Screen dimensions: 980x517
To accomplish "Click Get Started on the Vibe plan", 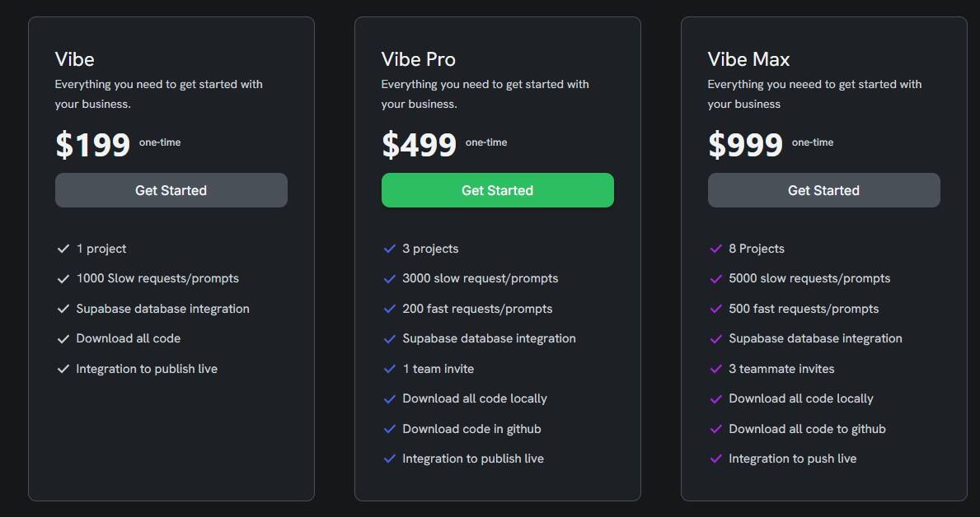I will (171, 190).
